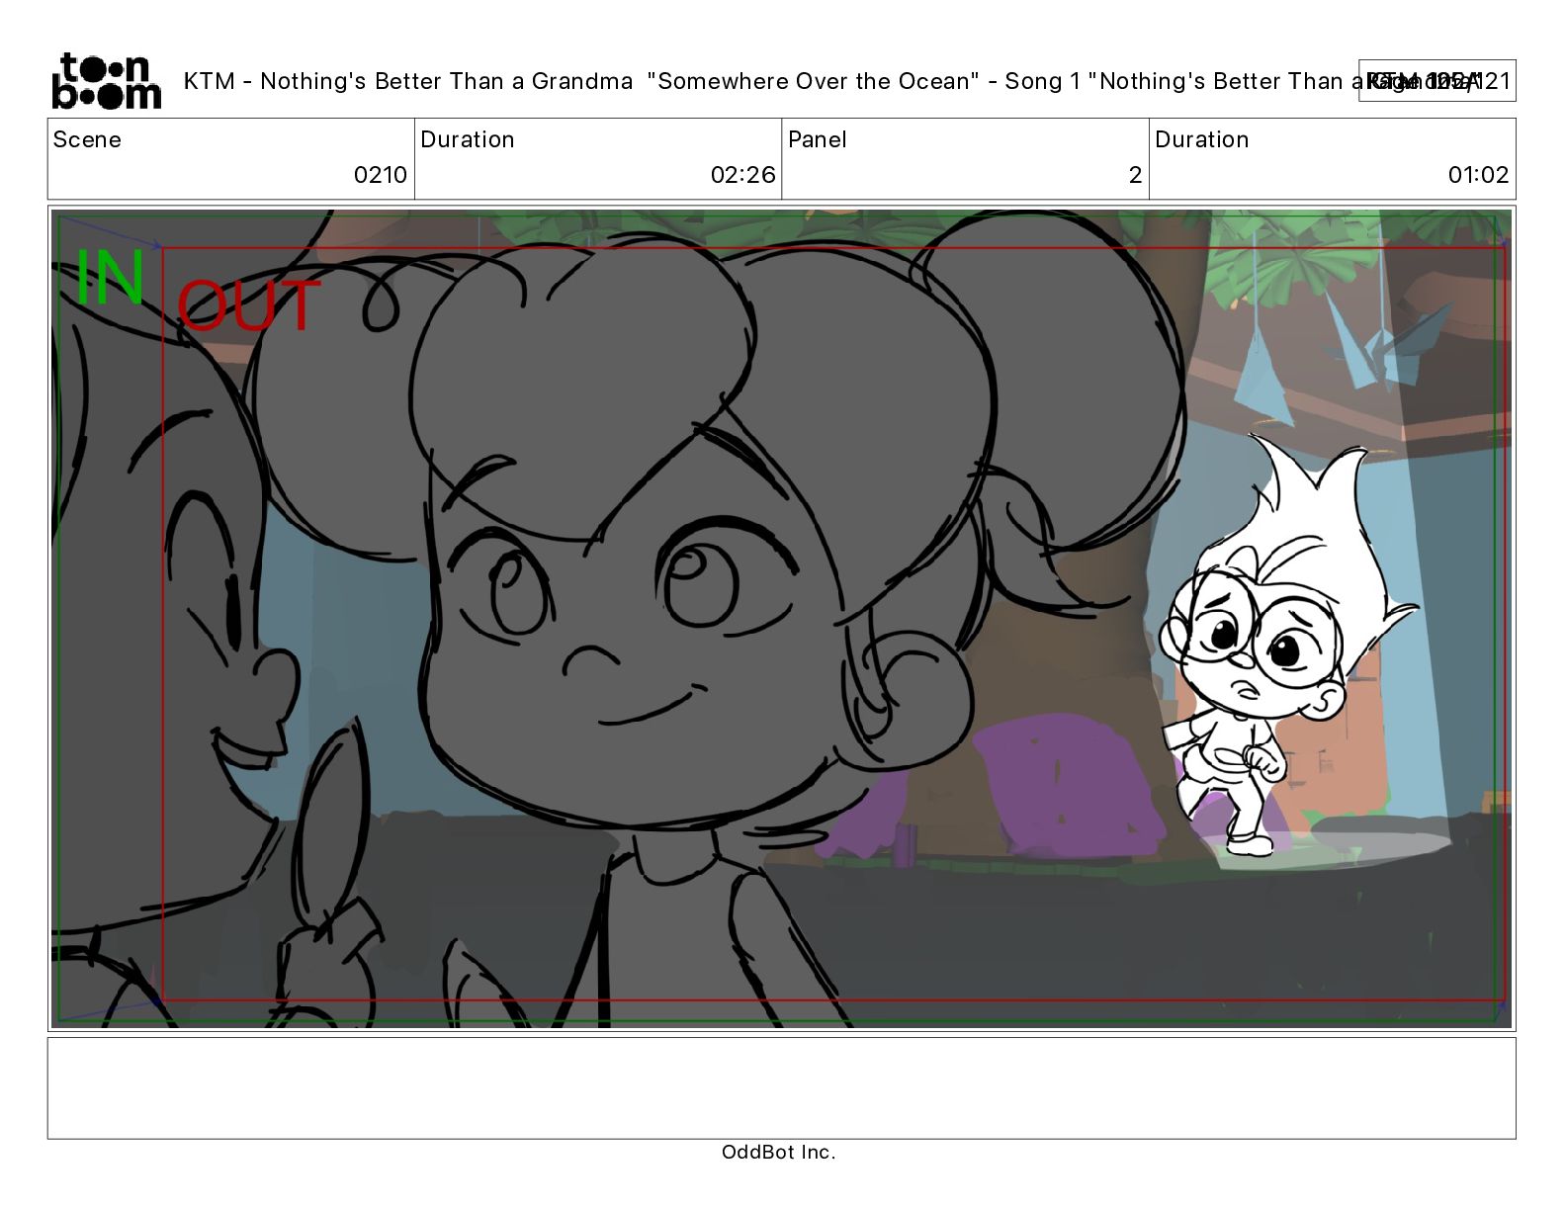Click the red 'OUT' camera label

tap(249, 305)
